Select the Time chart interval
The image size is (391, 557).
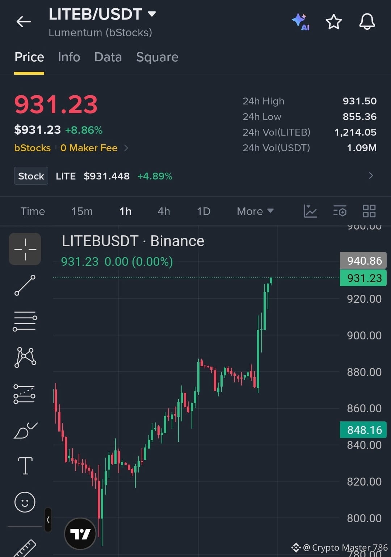coord(33,211)
